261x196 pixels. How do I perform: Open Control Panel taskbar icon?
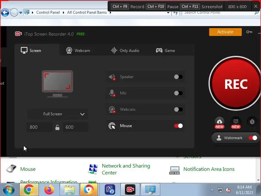(150, 190)
